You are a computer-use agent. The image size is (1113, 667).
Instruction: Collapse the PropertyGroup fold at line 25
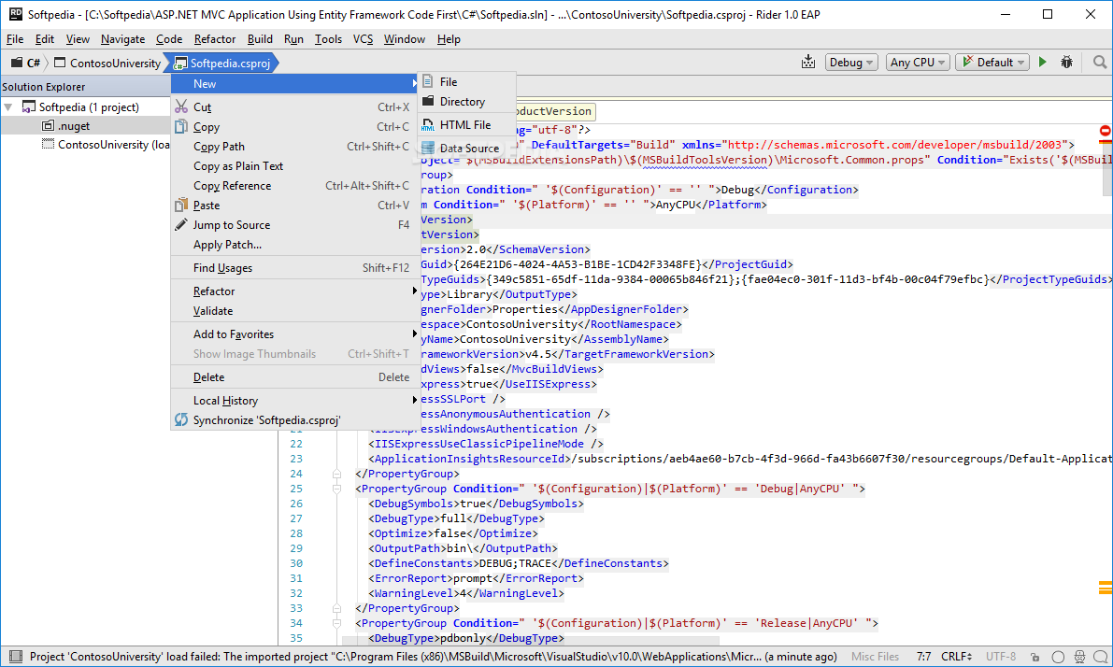coord(336,489)
